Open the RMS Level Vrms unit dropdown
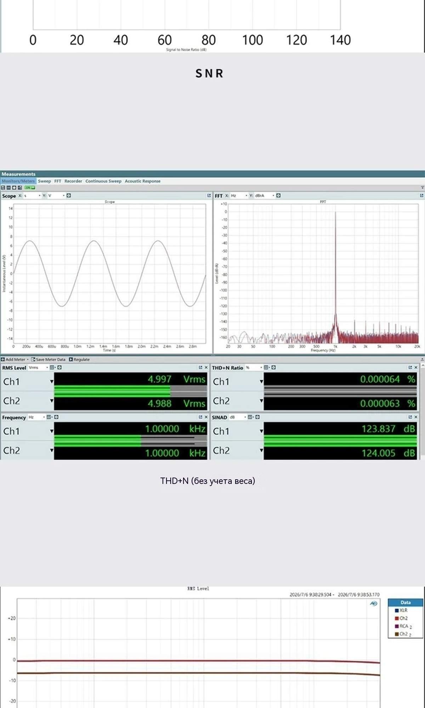Image resolution: width=425 pixels, height=708 pixels. (38, 367)
